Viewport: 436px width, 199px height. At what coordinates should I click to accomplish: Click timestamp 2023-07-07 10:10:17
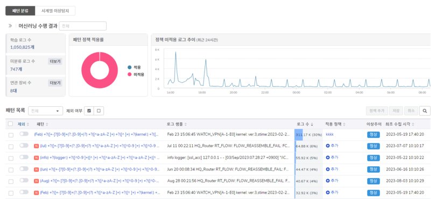pos(405,146)
